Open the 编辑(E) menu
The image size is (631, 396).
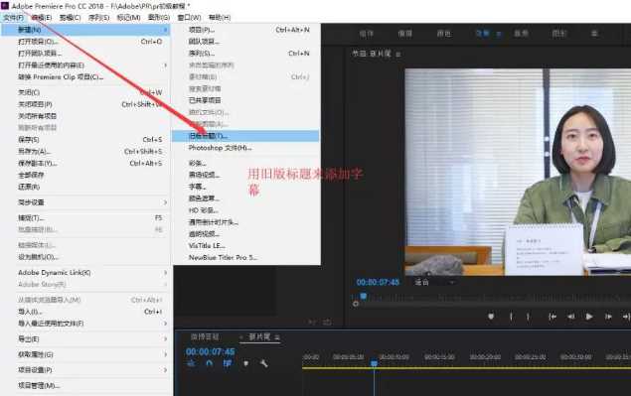pos(42,18)
